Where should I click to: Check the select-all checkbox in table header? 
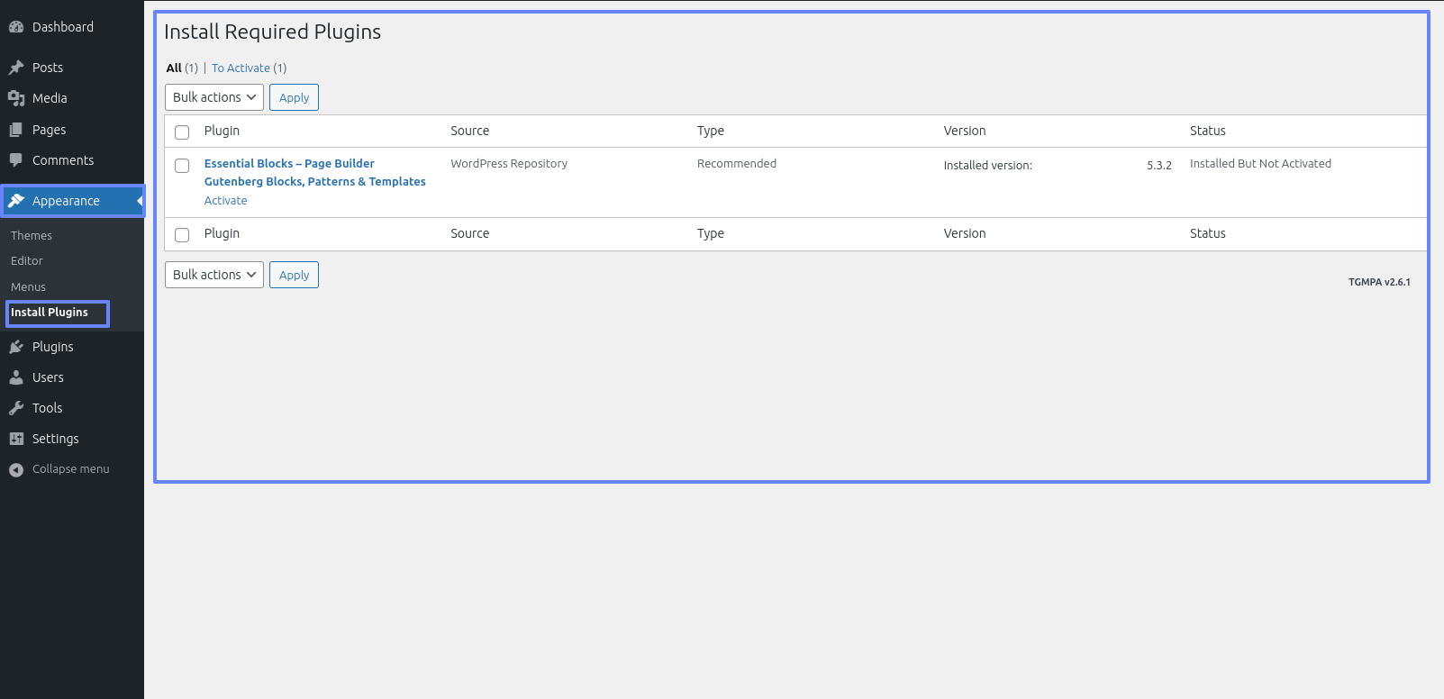coord(182,132)
